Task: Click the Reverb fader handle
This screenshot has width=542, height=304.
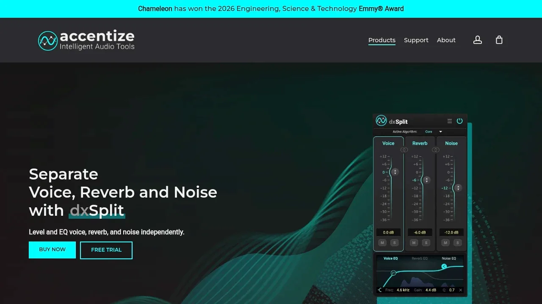Action: (426, 180)
